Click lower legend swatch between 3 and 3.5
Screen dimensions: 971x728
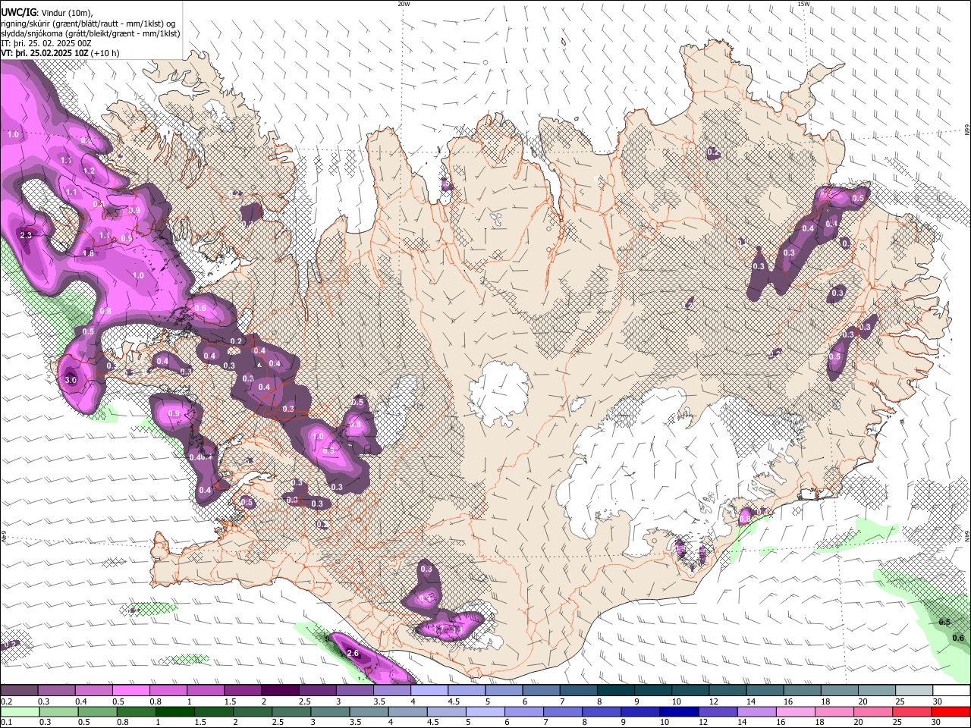(331, 712)
